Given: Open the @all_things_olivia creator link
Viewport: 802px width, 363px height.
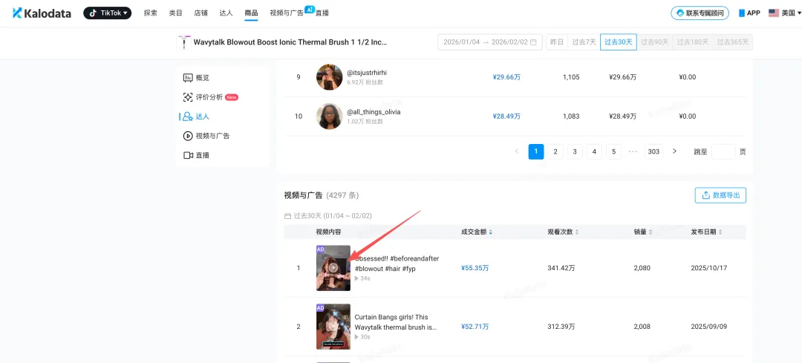Looking at the screenshot, I should pos(374,111).
